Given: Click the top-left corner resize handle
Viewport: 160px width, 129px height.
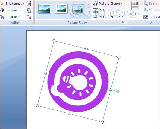Looking at the screenshot, I should 54,41.
